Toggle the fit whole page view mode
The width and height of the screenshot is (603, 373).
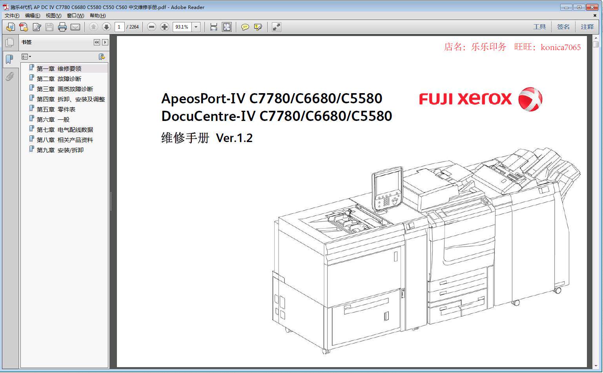226,27
